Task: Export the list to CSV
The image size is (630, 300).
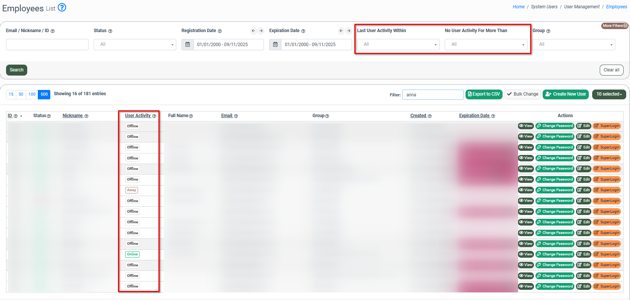Action: pyautogui.click(x=484, y=94)
